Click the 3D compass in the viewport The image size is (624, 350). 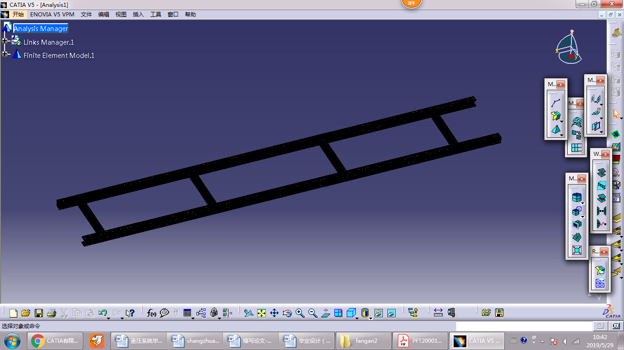[x=568, y=48]
